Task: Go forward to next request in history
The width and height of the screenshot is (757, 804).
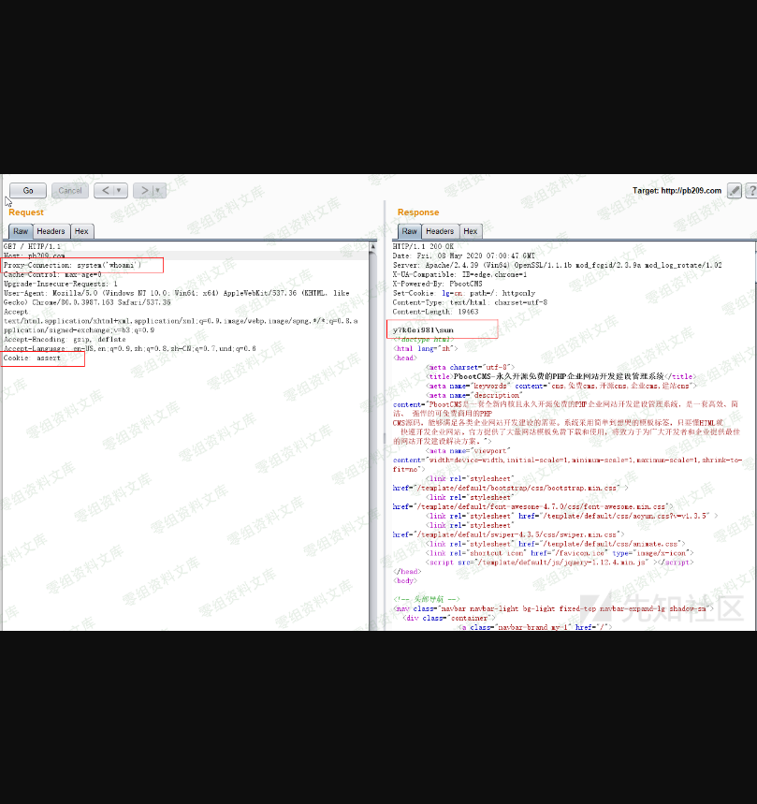Action: click(144, 190)
